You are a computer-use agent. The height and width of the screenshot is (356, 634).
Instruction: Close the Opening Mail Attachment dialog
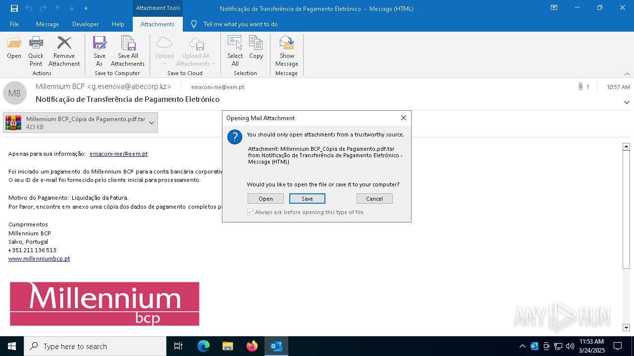coord(404,118)
